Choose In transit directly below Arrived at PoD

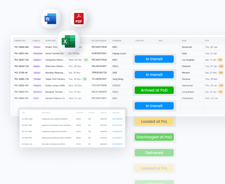(154, 106)
